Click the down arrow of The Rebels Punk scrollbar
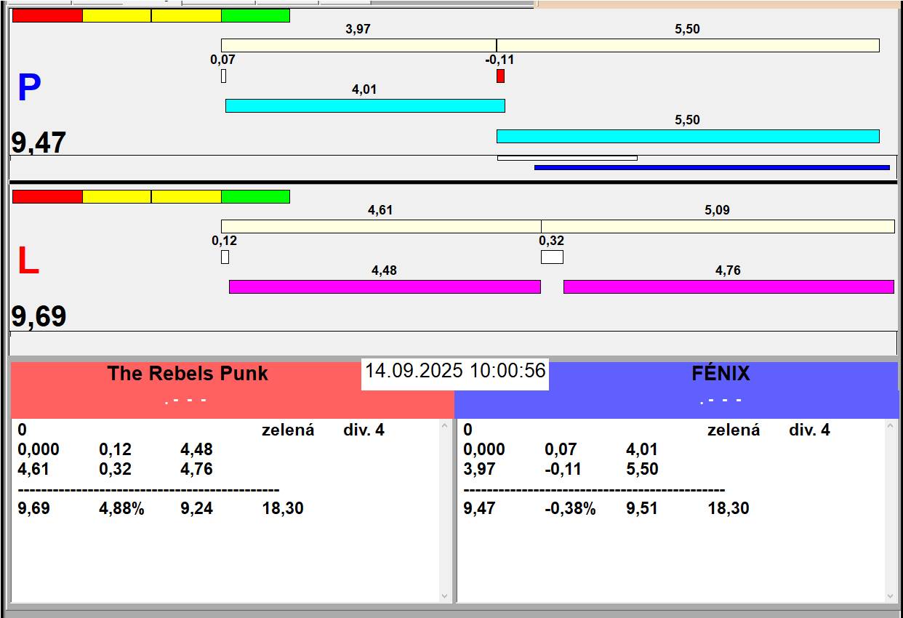903x618 pixels. pyautogui.click(x=445, y=596)
